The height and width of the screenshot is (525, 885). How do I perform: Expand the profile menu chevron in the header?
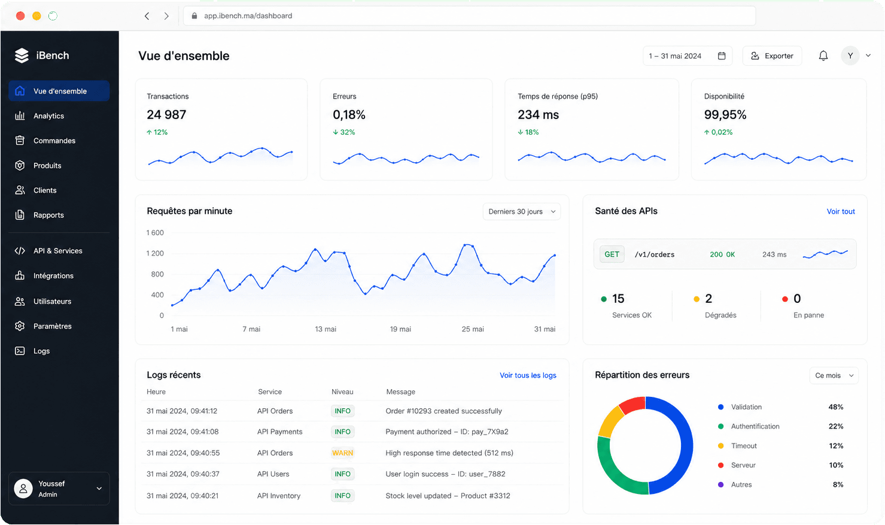(x=868, y=56)
